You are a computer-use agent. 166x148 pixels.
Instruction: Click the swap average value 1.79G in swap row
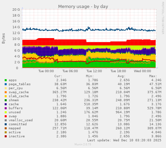pyautogui.click(x=125, y=116)
